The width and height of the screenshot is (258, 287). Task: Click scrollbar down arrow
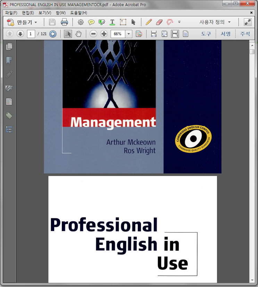[252, 280]
